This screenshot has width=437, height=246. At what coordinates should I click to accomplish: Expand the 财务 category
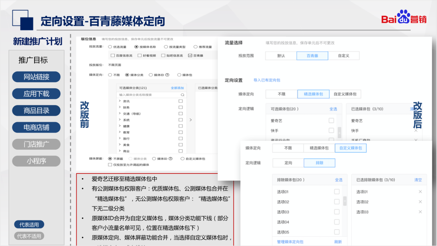click(120, 107)
